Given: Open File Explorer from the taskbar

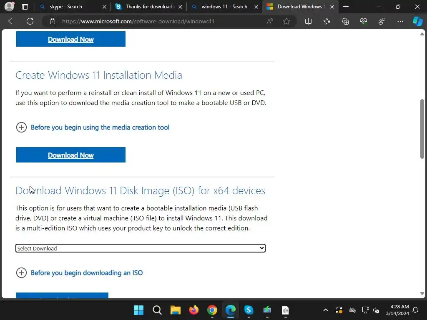Looking at the screenshot, I should coord(176,310).
